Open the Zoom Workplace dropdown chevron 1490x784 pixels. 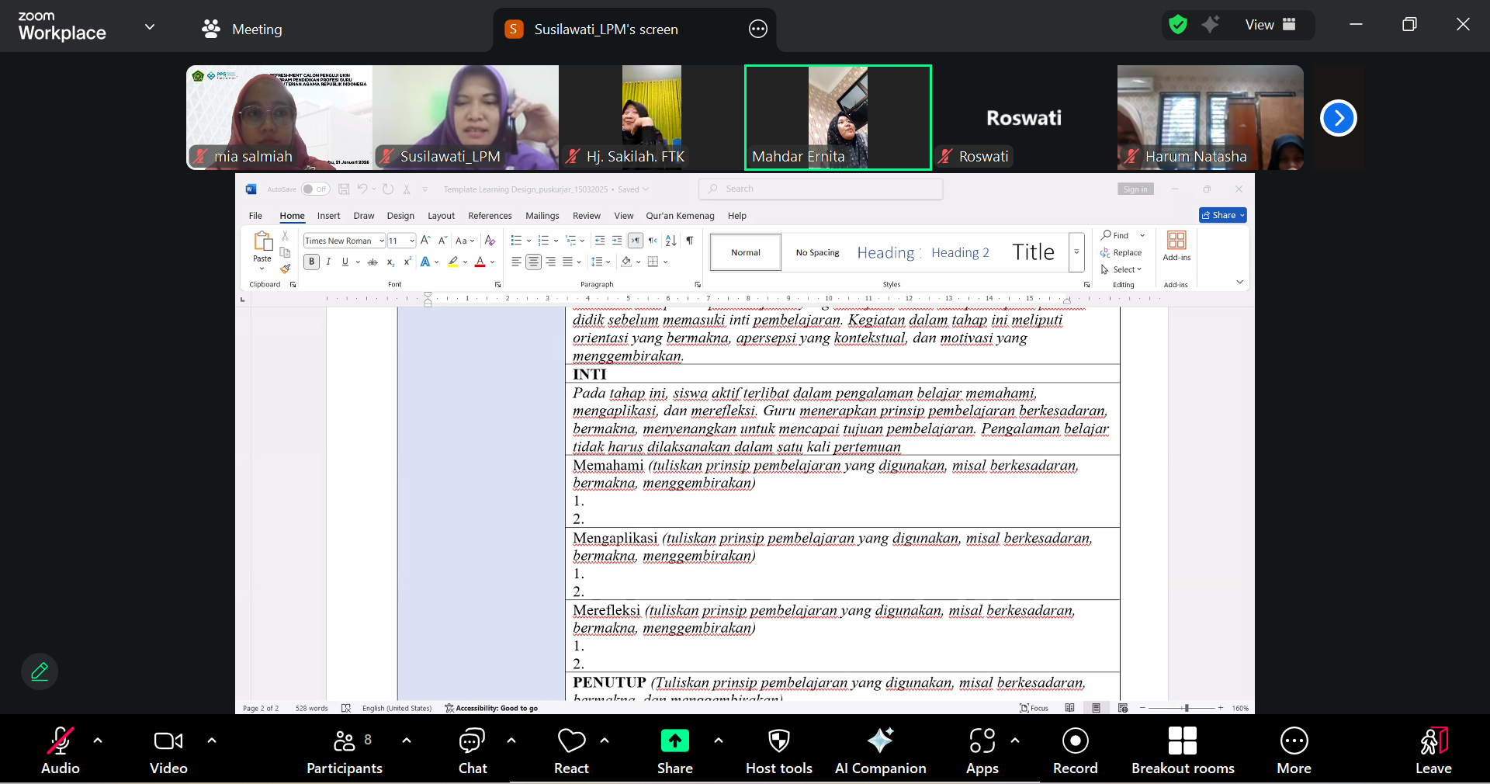pyautogui.click(x=150, y=27)
